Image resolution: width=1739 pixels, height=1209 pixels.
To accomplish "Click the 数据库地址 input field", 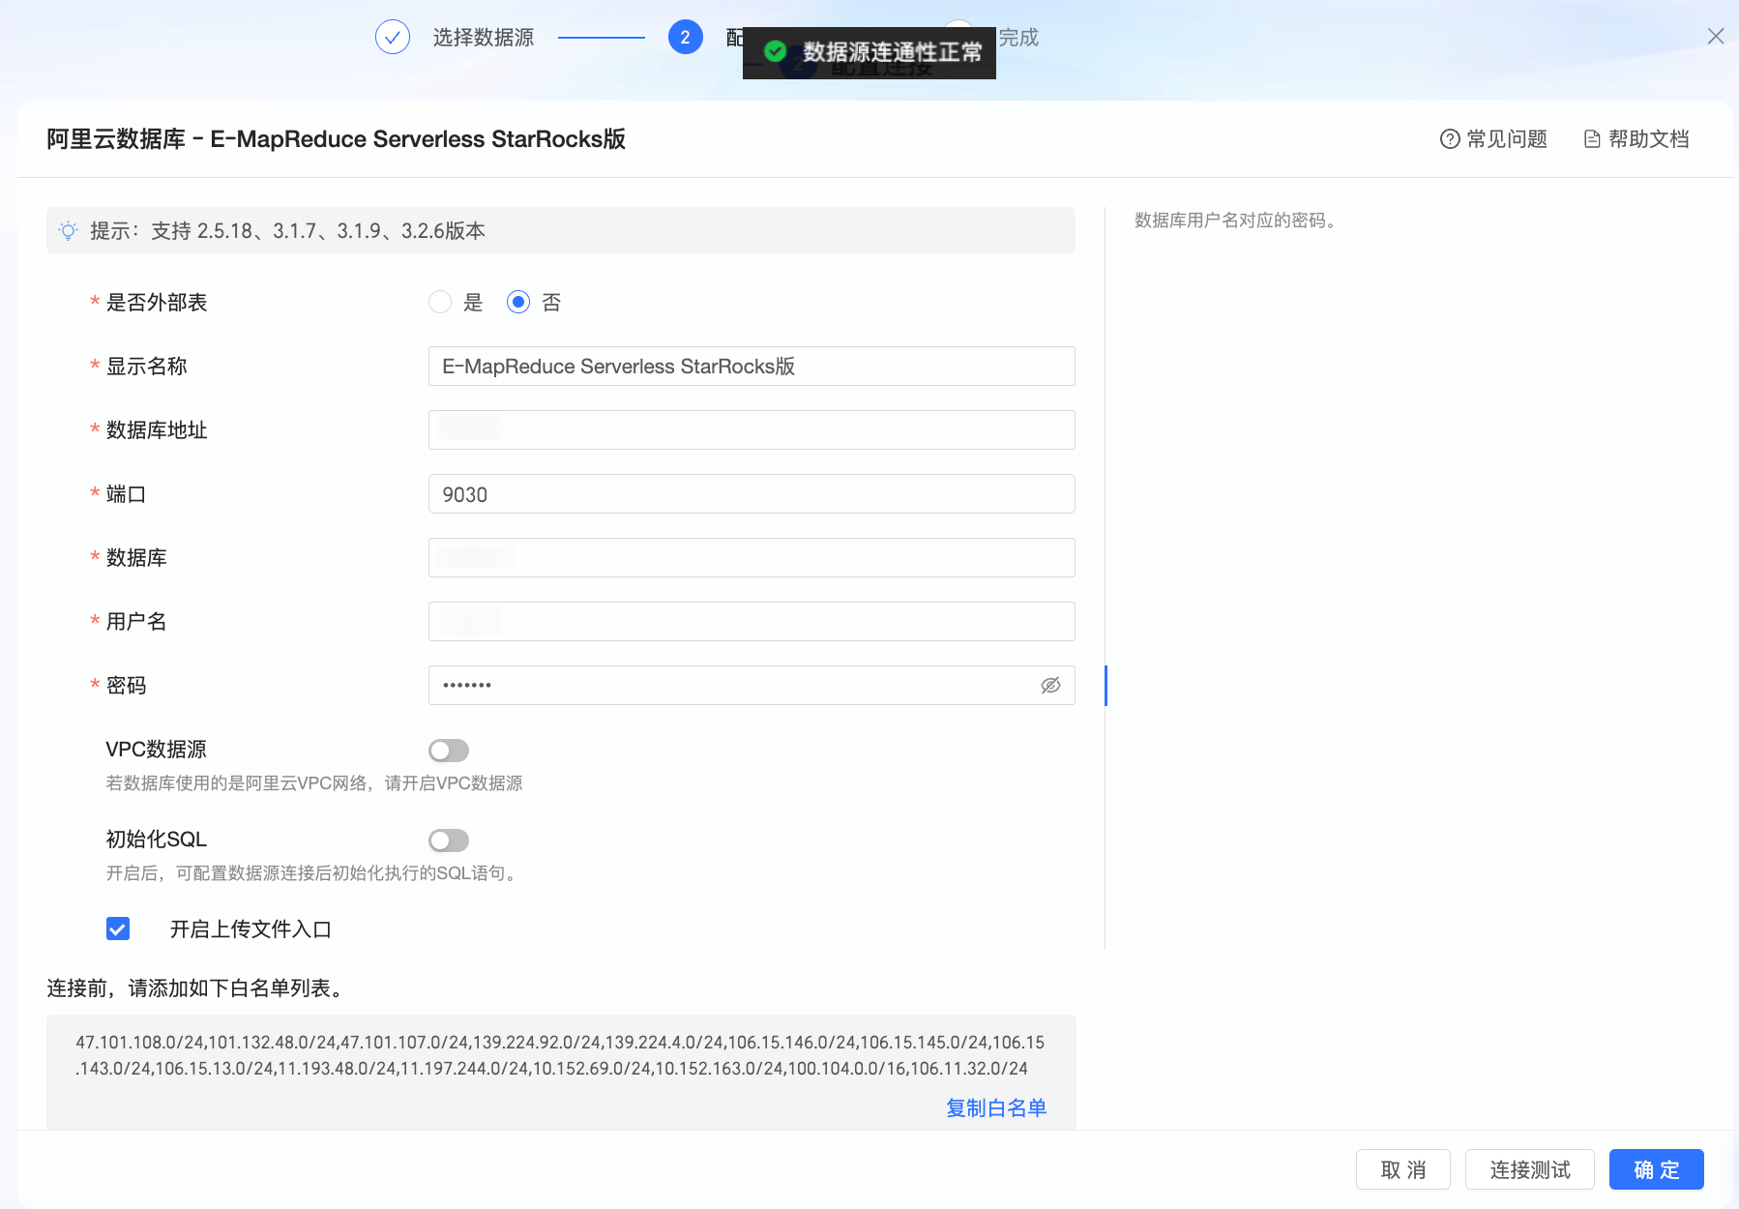I will tap(752, 429).
